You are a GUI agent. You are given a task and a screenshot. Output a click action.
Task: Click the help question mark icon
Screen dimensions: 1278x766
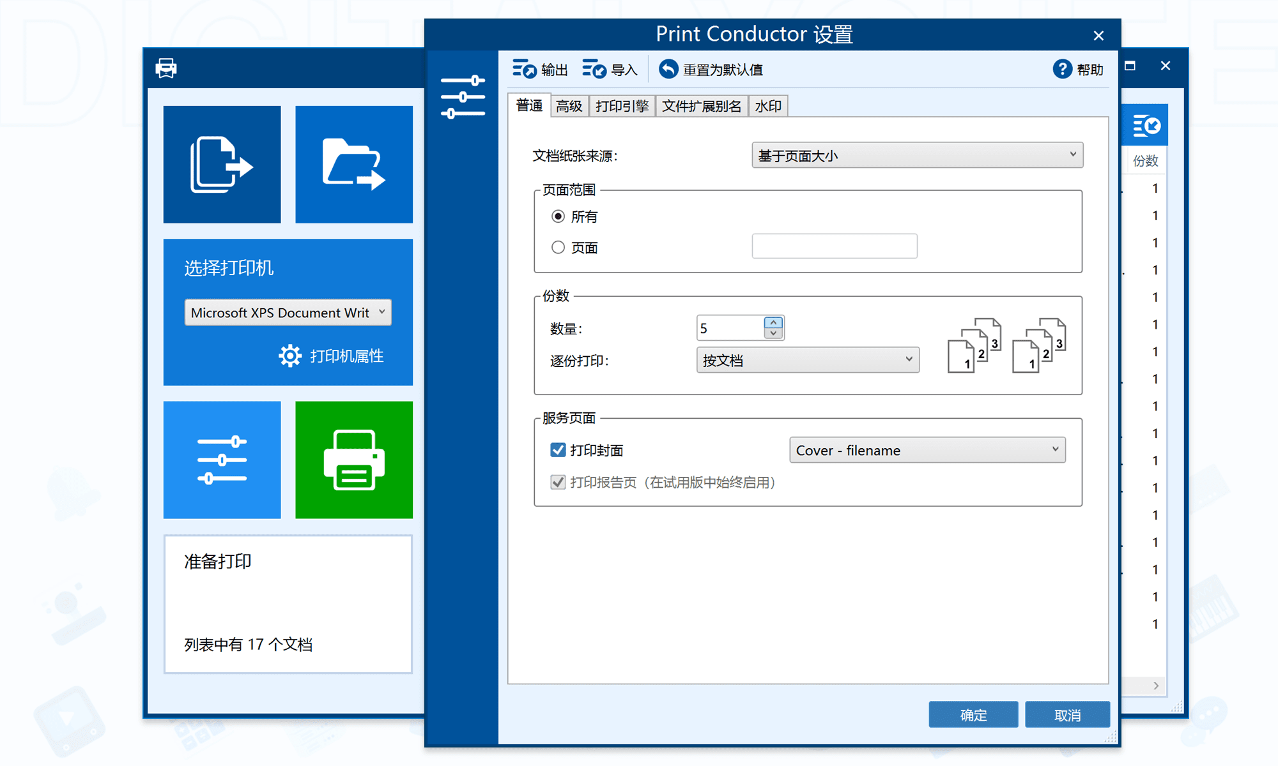pos(1062,69)
